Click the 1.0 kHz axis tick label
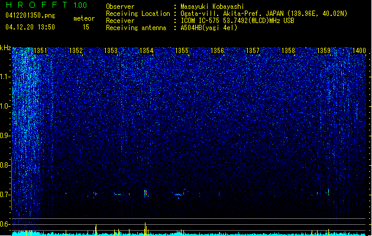The width and height of the screenshot is (372, 236). [x=5, y=106]
